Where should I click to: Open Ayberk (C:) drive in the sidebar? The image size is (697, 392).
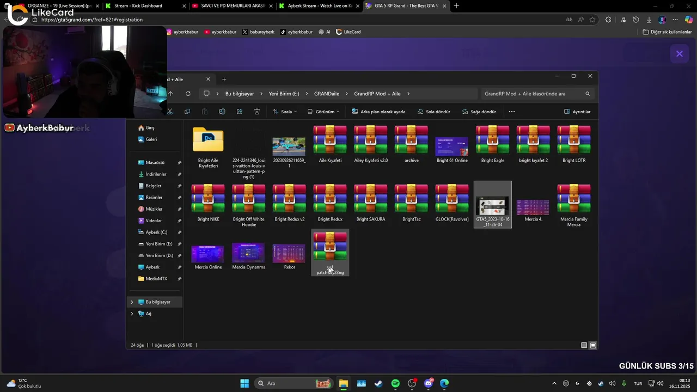[x=156, y=232]
